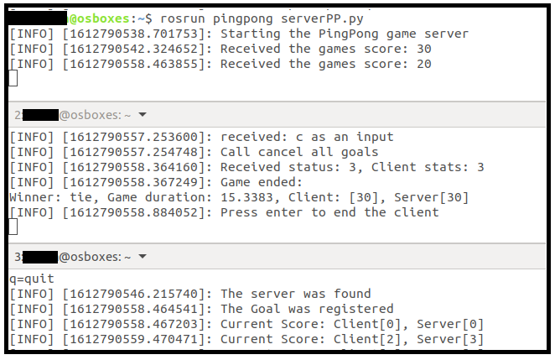Click cursor block below 'Press enter' line
Viewport: 555px width, 360px height.
(x=13, y=227)
